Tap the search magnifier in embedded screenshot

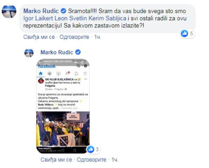(x=79, y=66)
